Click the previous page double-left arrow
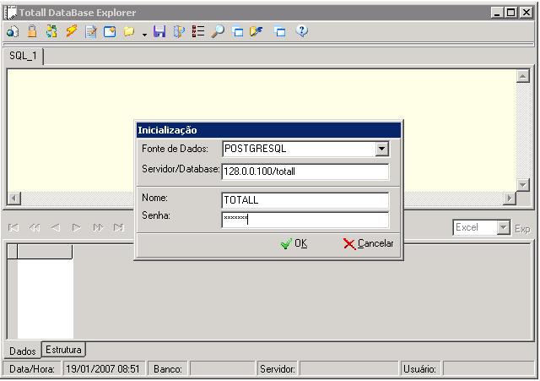Viewport: 540px width, 381px height. (35, 227)
